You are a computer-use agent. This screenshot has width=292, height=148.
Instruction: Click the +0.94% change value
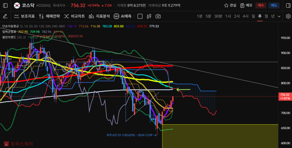pyautogui.click(x=93, y=6)
